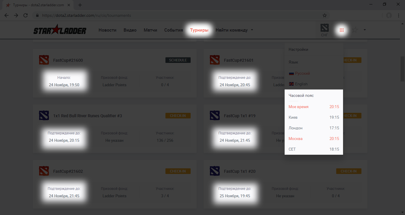405x215 pixels.
Task: Open the 1x1 Red Bull River Runes Qualifier #3
Action: 87,116
